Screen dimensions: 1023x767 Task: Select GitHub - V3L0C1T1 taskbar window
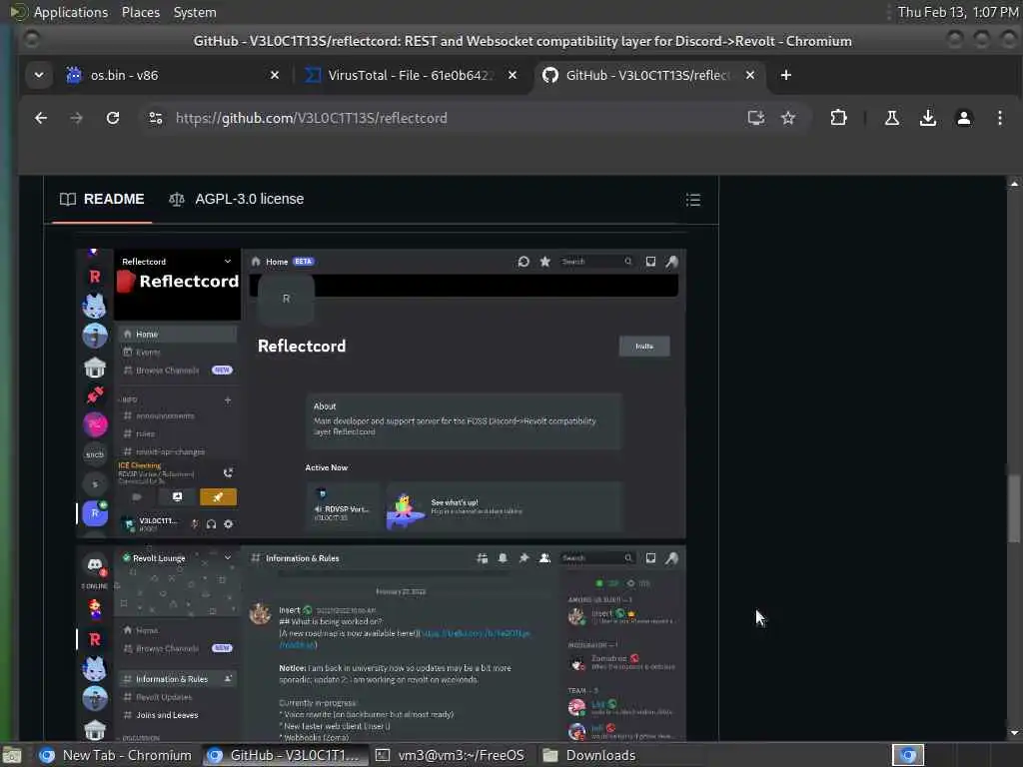pos(285,755)
